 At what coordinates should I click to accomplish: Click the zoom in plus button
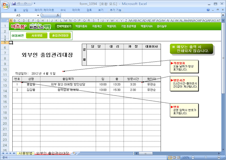click(219, 158)
